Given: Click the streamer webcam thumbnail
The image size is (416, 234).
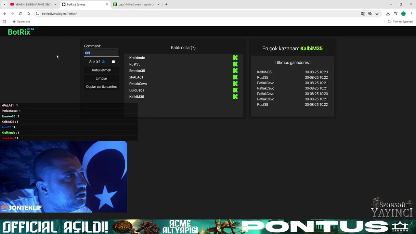Looking at the screenshot, I should 63,177.
